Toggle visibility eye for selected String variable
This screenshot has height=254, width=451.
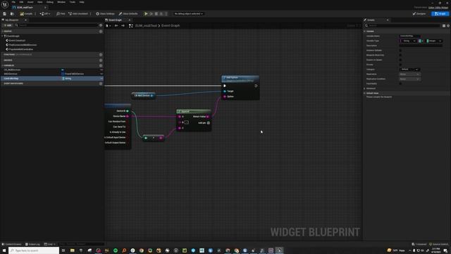tap(101, 78)
